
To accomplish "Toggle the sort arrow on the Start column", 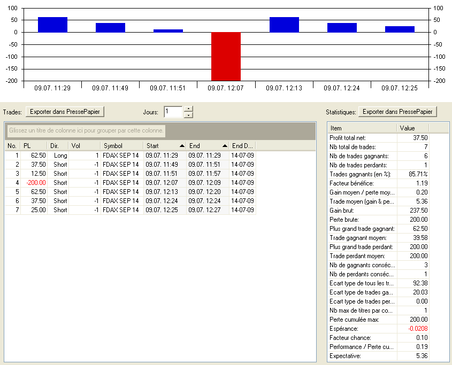I will point(182,146).
